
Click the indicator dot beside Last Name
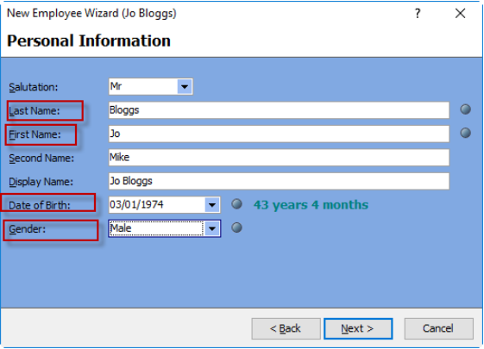click(x=466, y=109)
